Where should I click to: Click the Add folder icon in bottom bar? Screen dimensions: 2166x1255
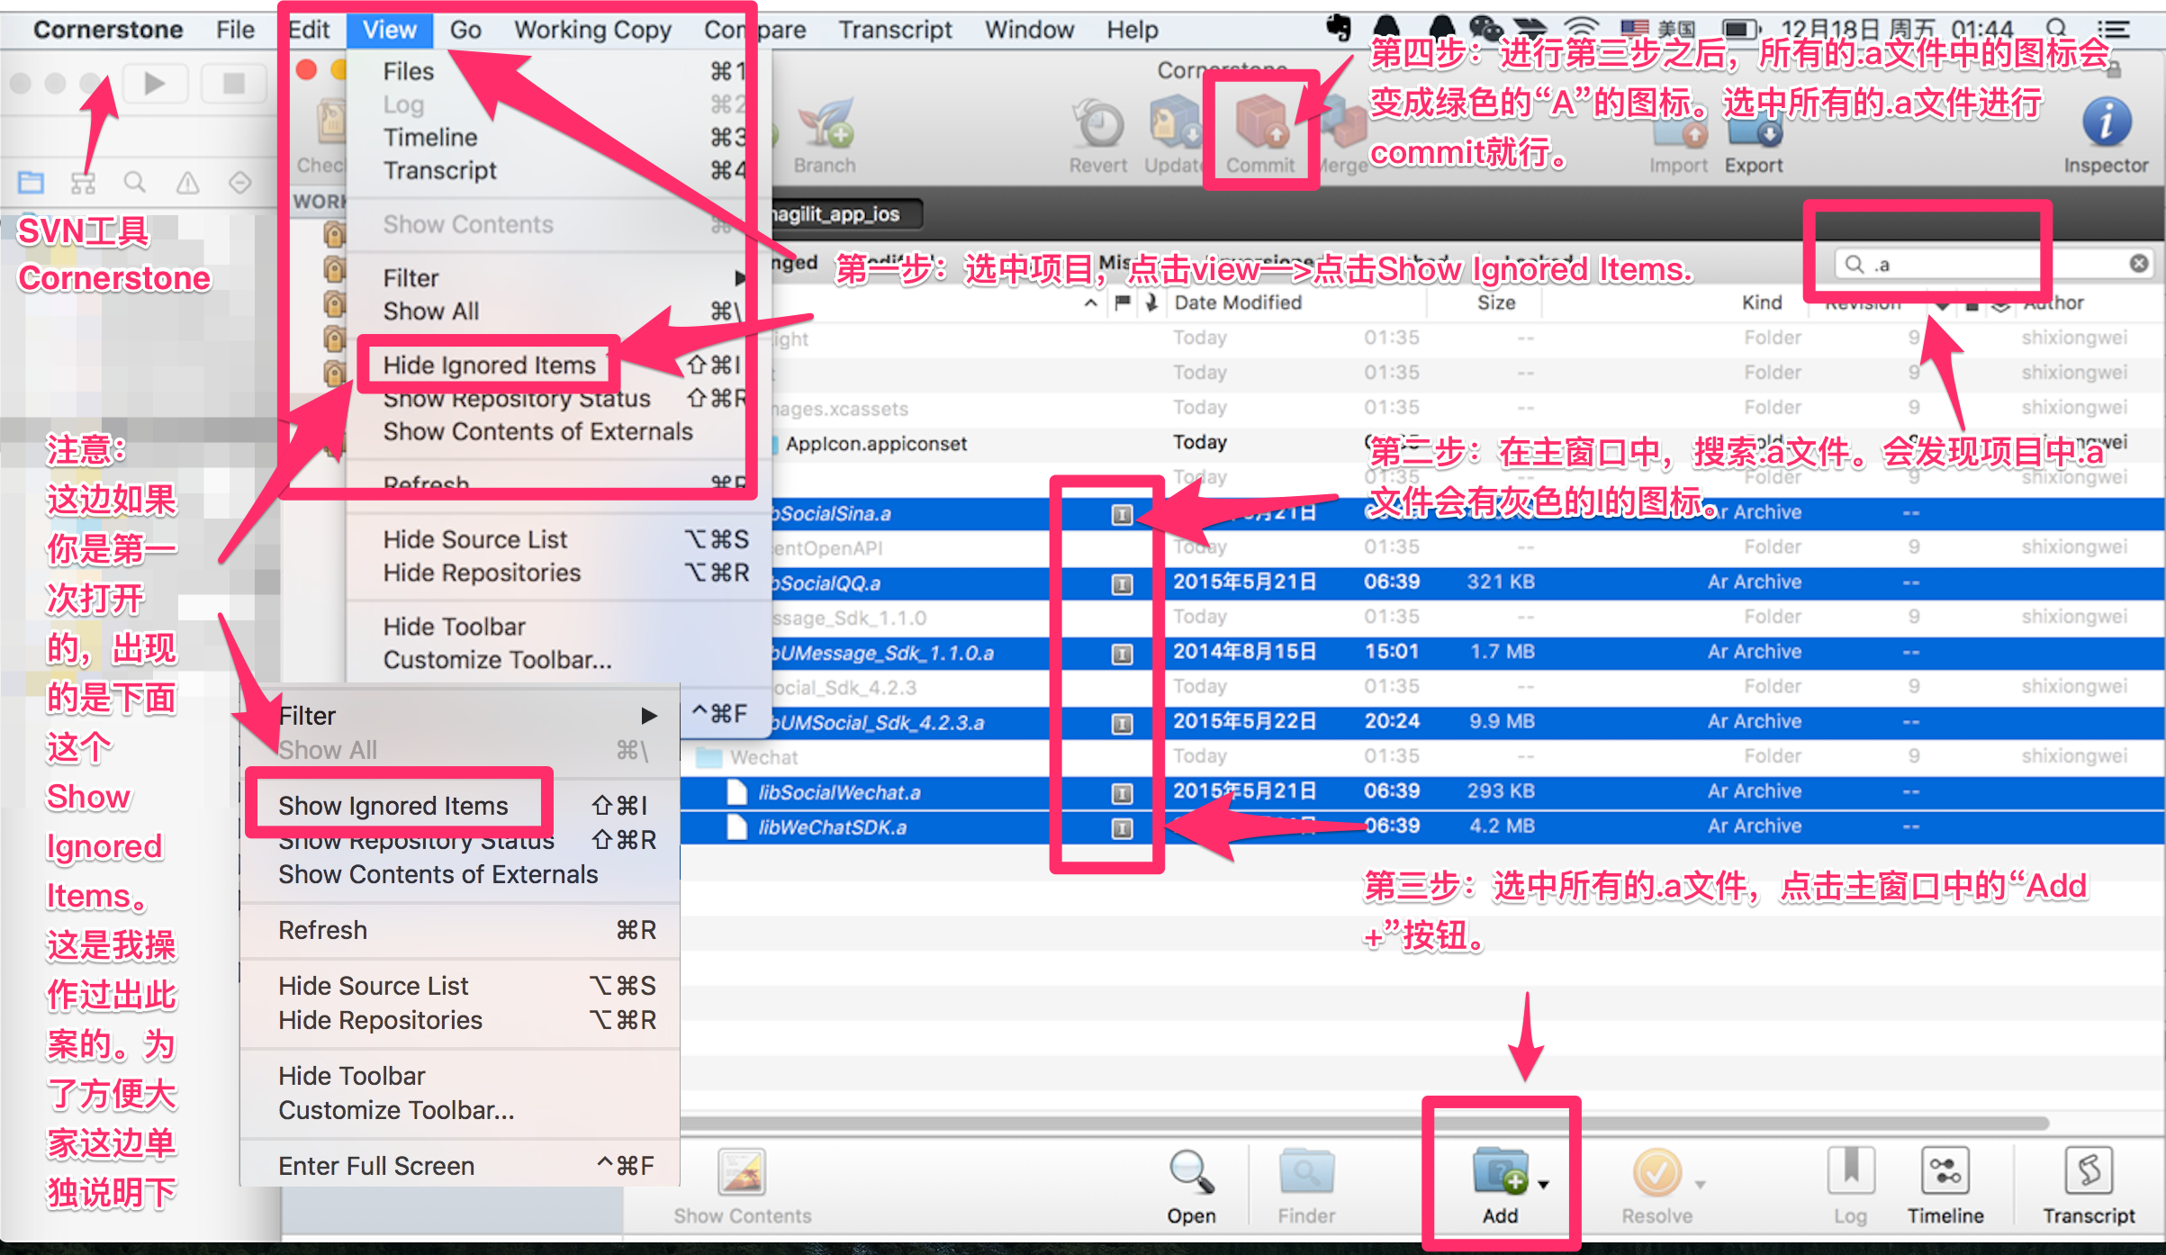pyautogui.click(x=1500, y=1170)
